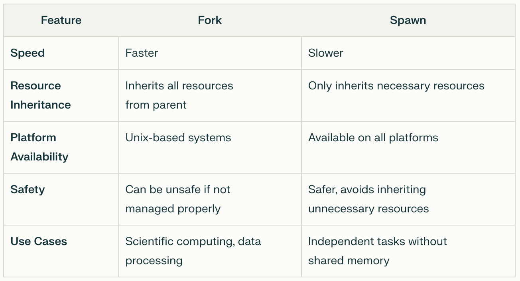Click "Scientific computing, data processing" cell
The image size is (520, 281).
193,251
